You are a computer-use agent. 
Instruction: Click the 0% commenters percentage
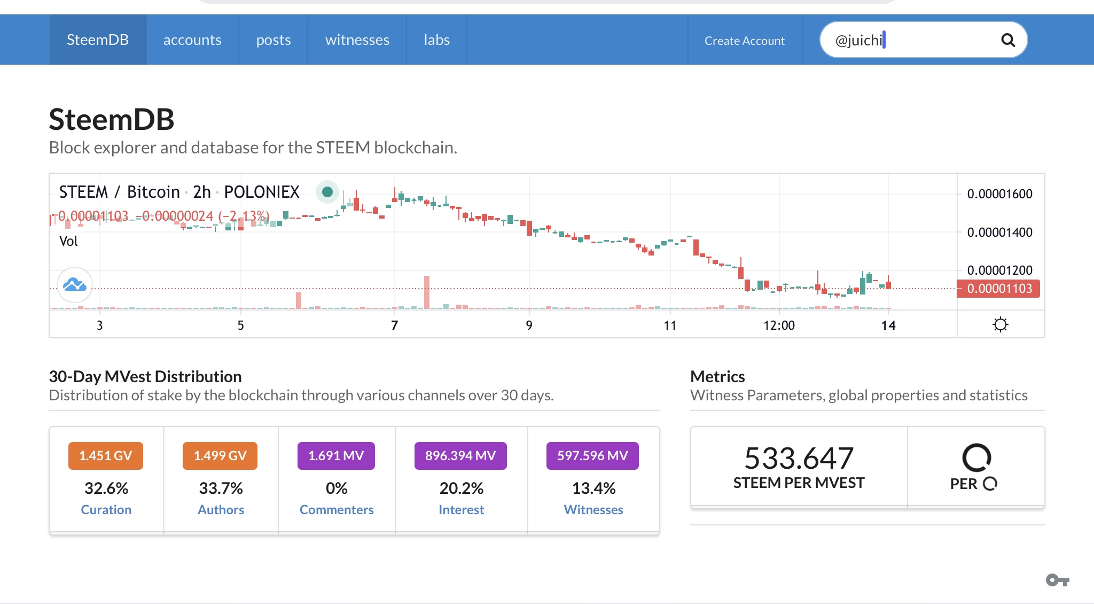(x=337, y=488)
